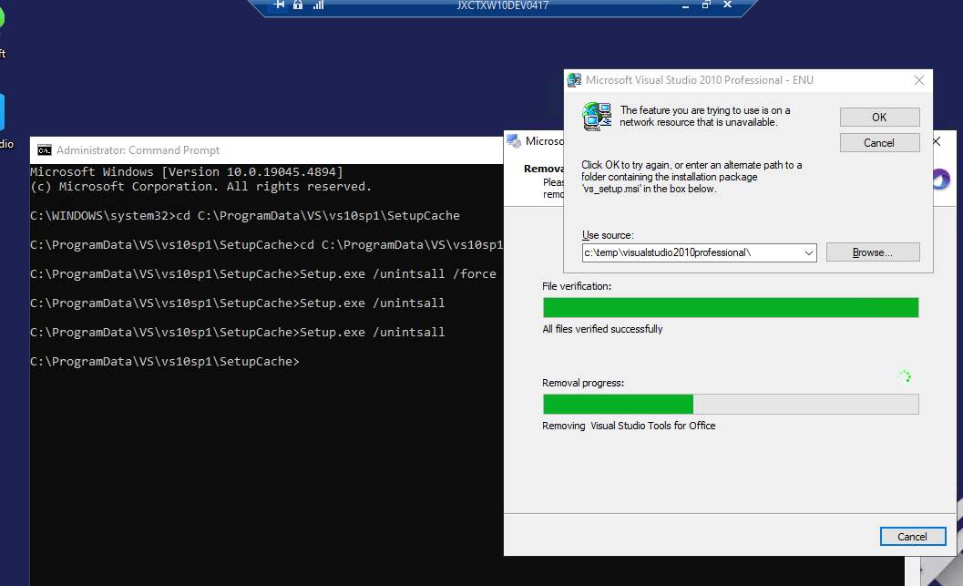Screen dimensions: 963x586
Task: Click 'Removing Visual Studio Tools for Office' status
Action: [629, 426]
